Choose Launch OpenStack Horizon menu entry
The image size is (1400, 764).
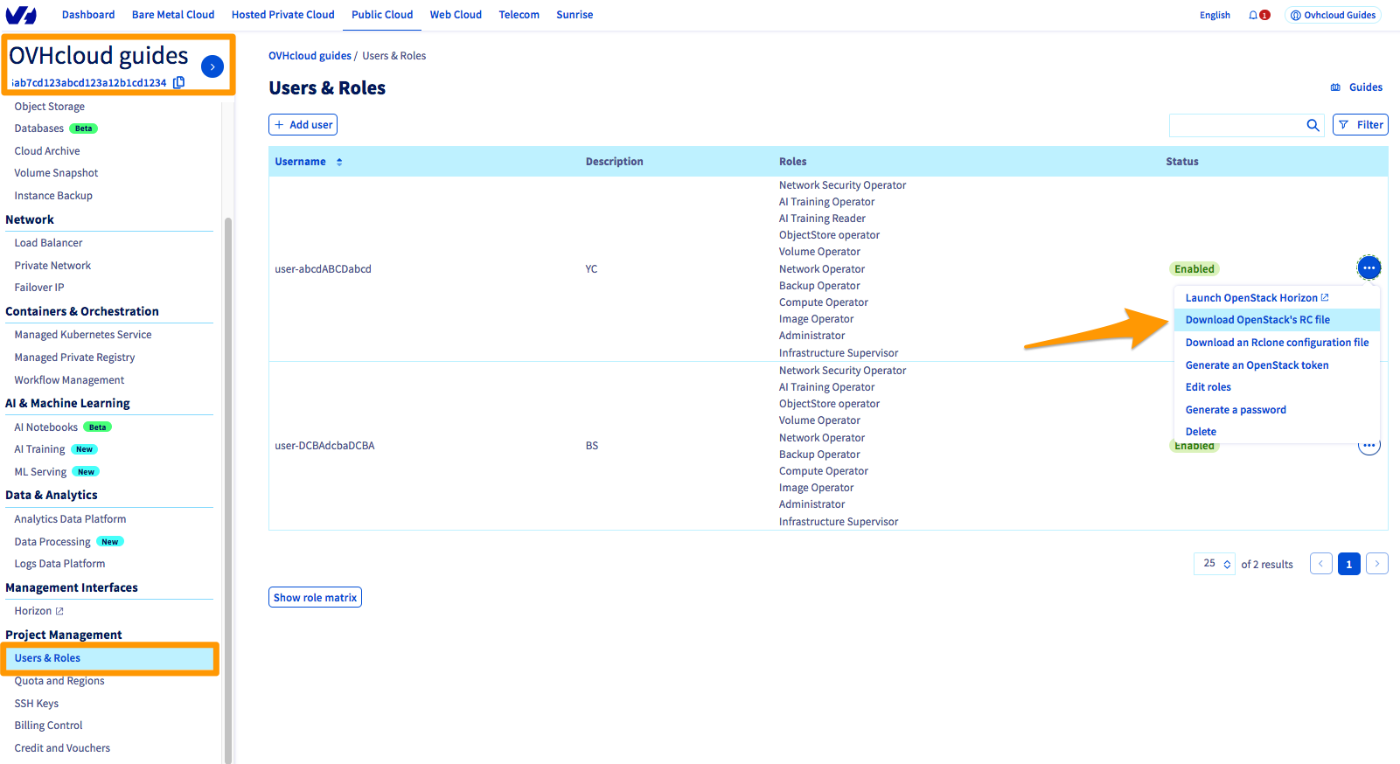[1257, 298]
